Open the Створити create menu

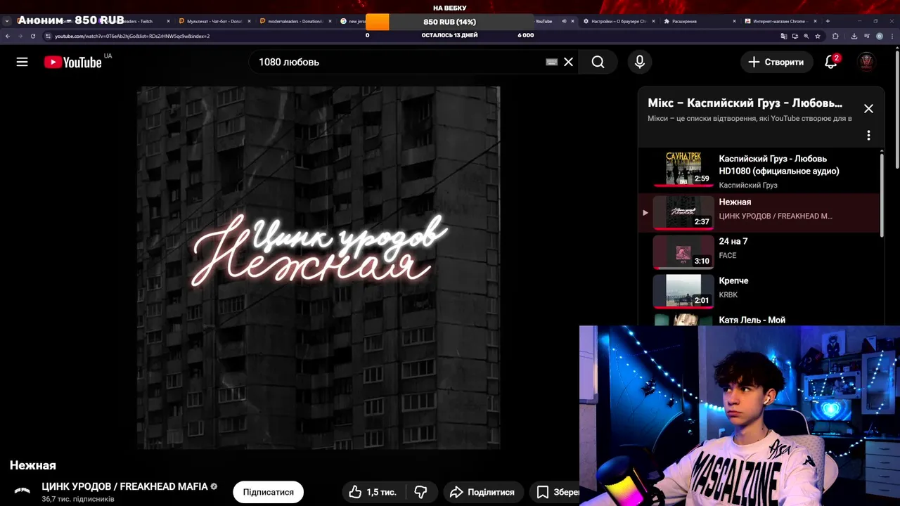coord(776,62)
